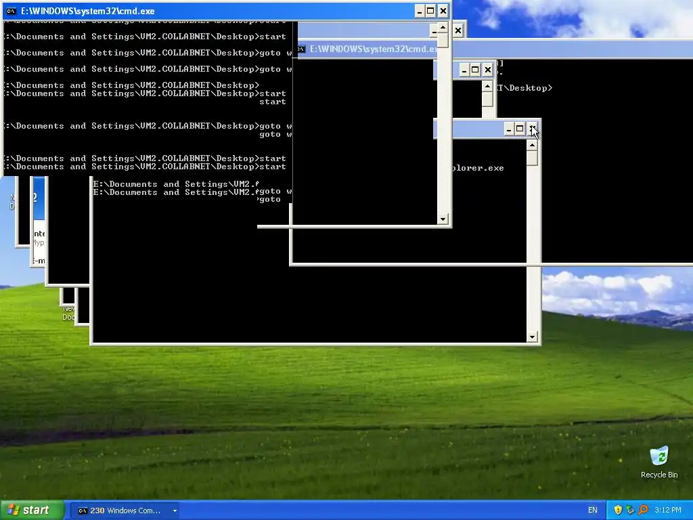Close the cmd window under the mouse cursor
This screenshot has width=693, height=520.
coord(533,129)
